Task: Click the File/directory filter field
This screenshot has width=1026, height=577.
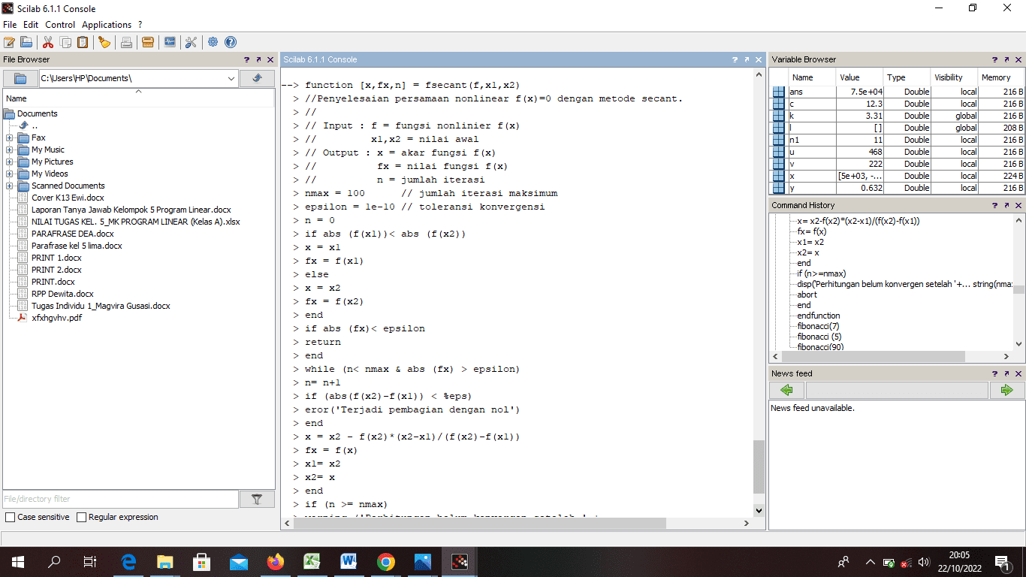Action: (121, 499)
